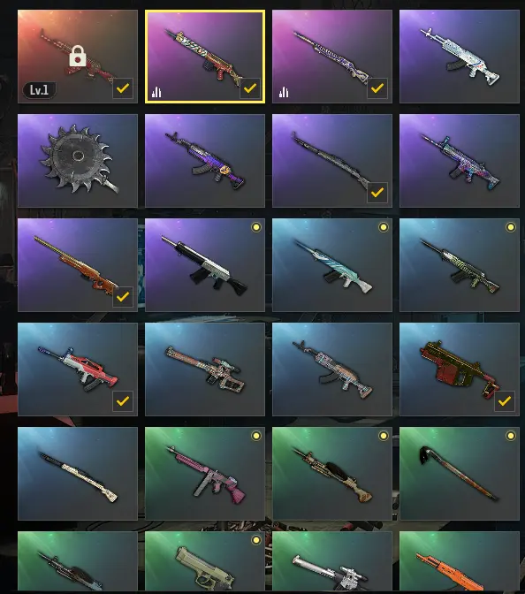Choose the orange rifle at bottom
Viewport: 525px width, 594px height.
click(460, 561)
